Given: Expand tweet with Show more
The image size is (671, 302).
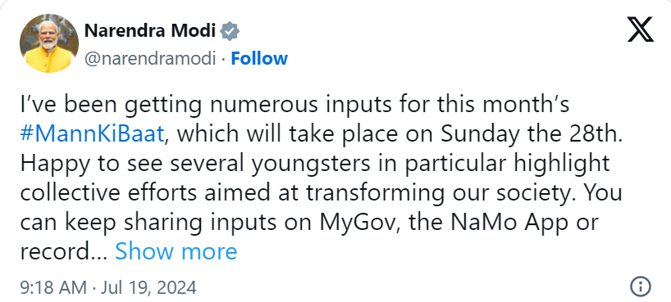Looking at the screenshot, I should point(176,251).
